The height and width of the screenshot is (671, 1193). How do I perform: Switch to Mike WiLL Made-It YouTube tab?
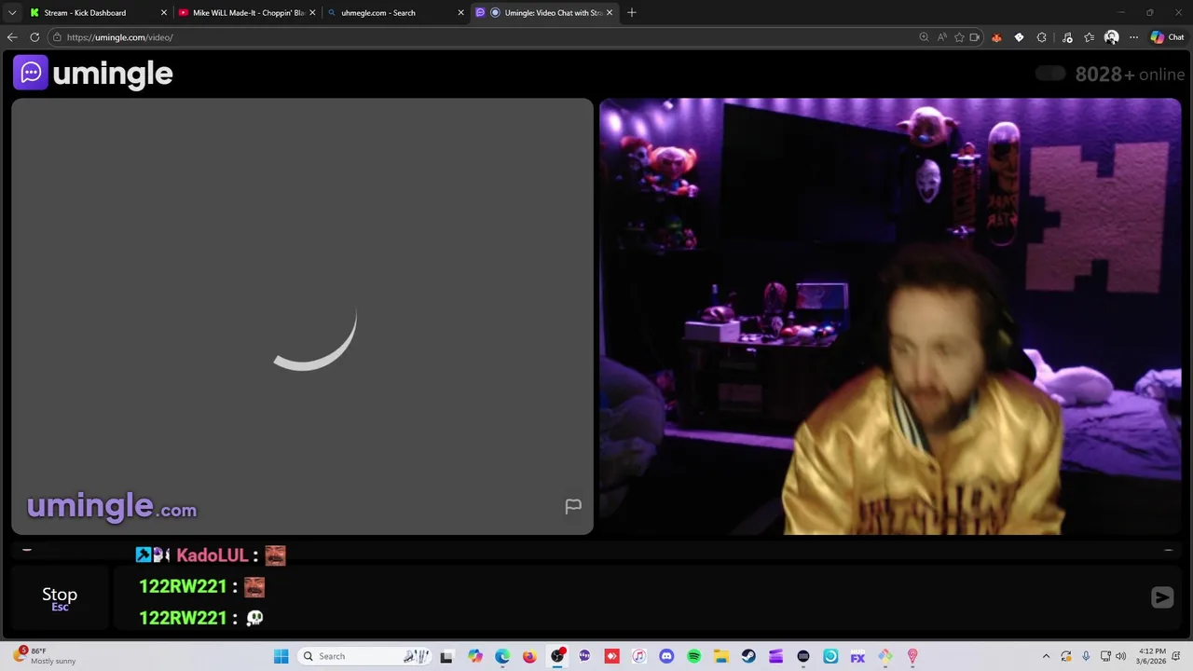click(247, 13)
